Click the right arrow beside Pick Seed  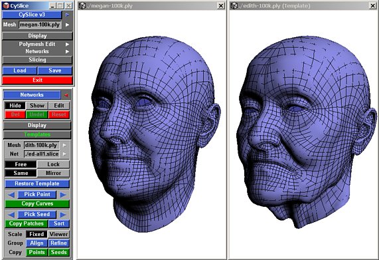63,215
